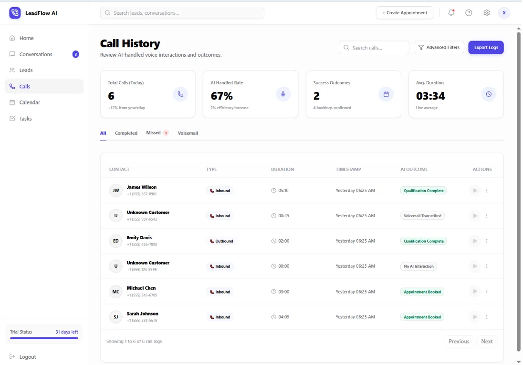Click the SJ avatar for Sarah Johnson

(116, 317)
